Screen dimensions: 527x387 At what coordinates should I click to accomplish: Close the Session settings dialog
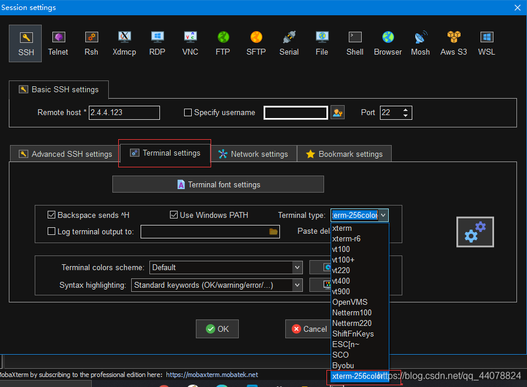point(518,8)
